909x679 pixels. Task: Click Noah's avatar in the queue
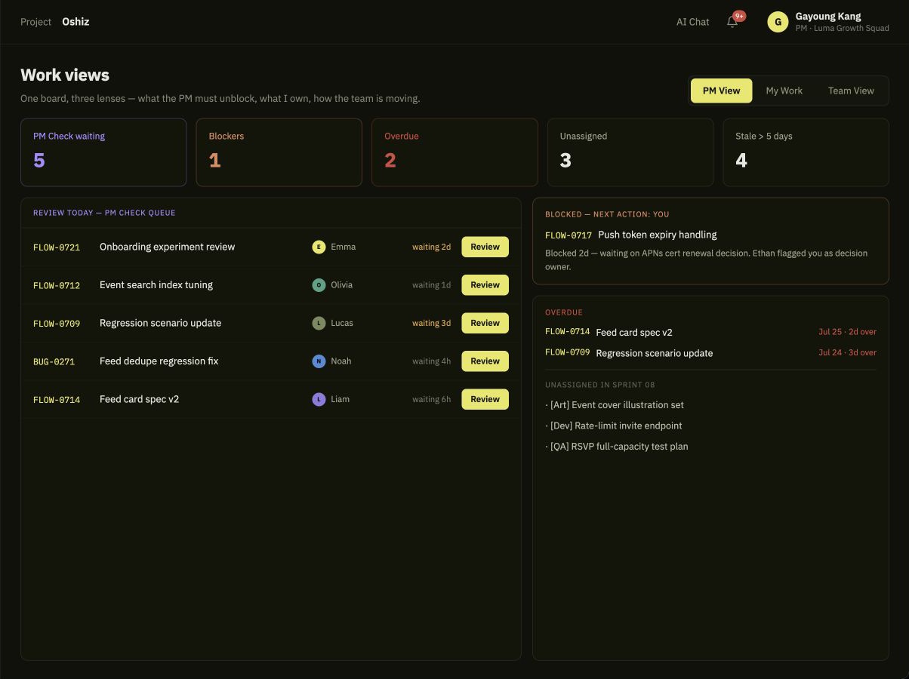[x=319, y=361]
